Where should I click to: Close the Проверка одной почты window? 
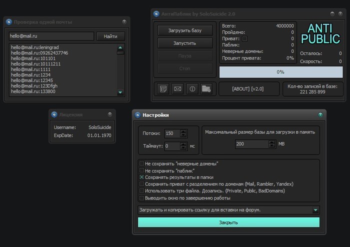click(124, 22)
